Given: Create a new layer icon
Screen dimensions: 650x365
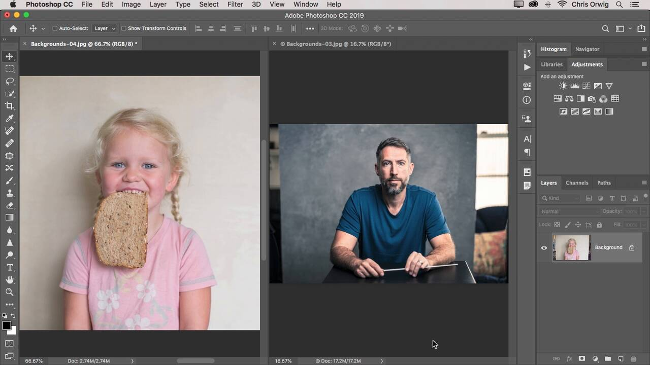Looking at the screenshot, I should (621, 359).
